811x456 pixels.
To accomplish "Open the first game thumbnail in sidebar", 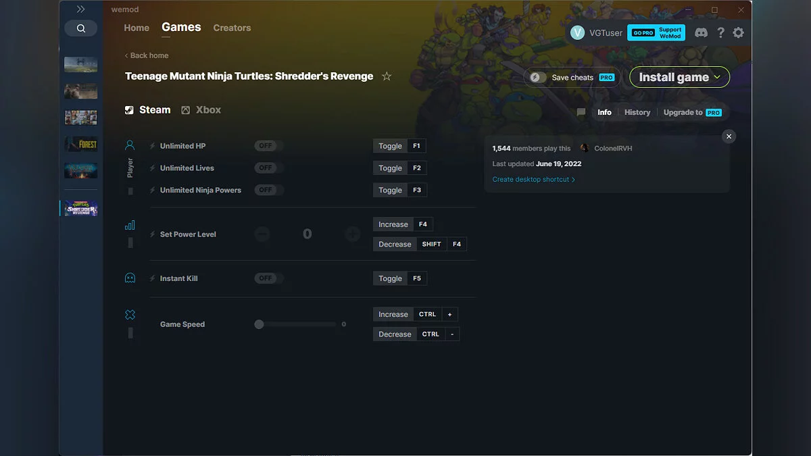I will pyautogui.click(x=81, y=65).
